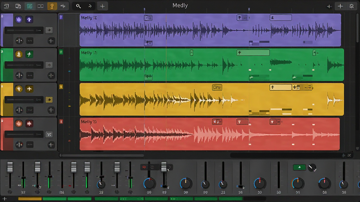Expand the yellow track arrow button

click(49, 100)
